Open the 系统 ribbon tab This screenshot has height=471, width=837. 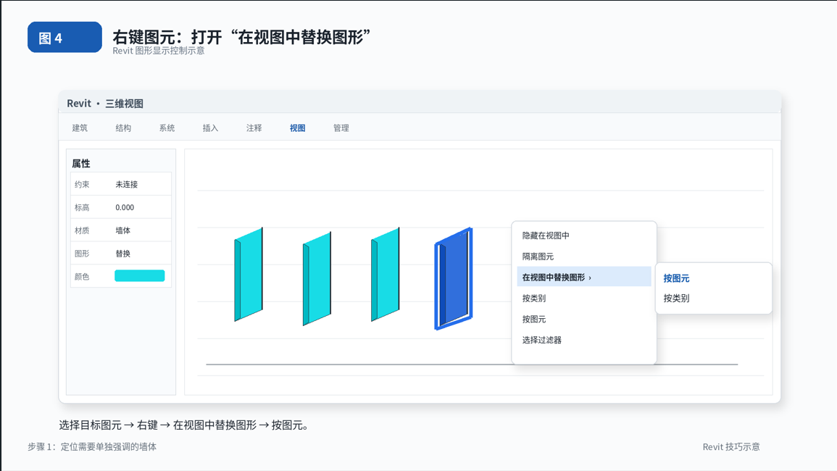167,128
